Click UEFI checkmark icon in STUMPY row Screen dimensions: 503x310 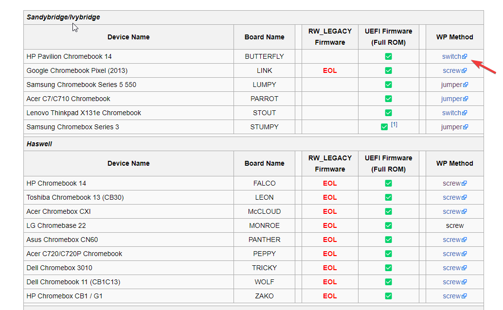tap(384, 127)
